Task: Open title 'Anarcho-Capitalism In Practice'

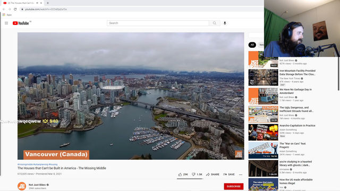Action: pyautogui.click(x=297, y=126)
